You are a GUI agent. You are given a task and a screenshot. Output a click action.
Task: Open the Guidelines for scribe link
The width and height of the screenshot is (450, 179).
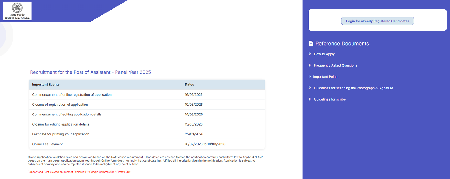(x=330, y=99)
